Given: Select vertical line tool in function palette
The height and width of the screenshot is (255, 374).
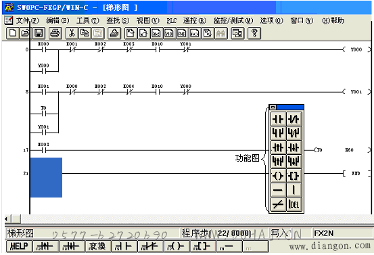Looking at the screenshot, I should 294,190.
